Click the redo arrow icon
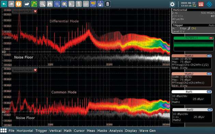Viewport: 215px width, 134px height. click(11, 4)
